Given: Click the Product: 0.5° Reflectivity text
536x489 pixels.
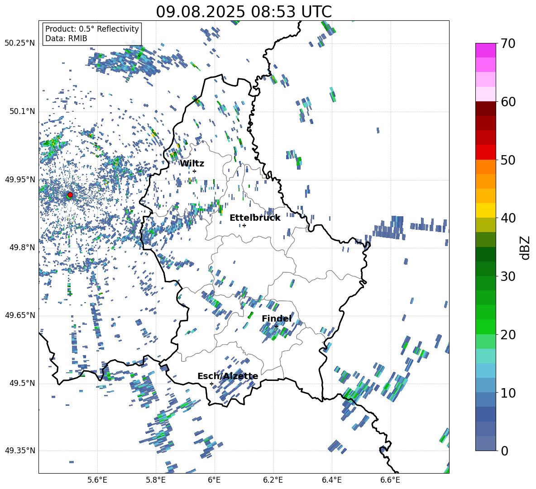Looking at the screenshot, I should tap(92, 28).
